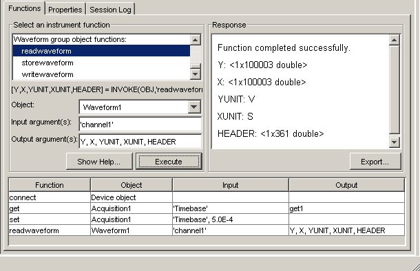Viewport: 420px width, 271px height.
Task: Open the Session Log tab
Action: (x=110, y=10)
